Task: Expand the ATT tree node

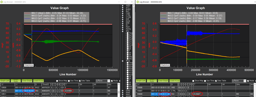Action: (x=123, y=7)
